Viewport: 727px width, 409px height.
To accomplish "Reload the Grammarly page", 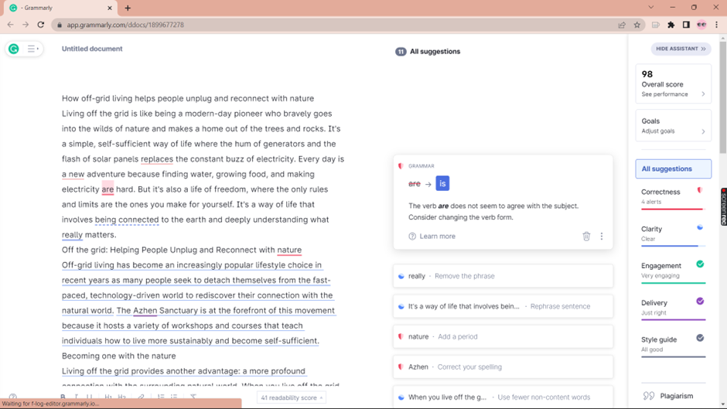I will [x=41, y=25].
